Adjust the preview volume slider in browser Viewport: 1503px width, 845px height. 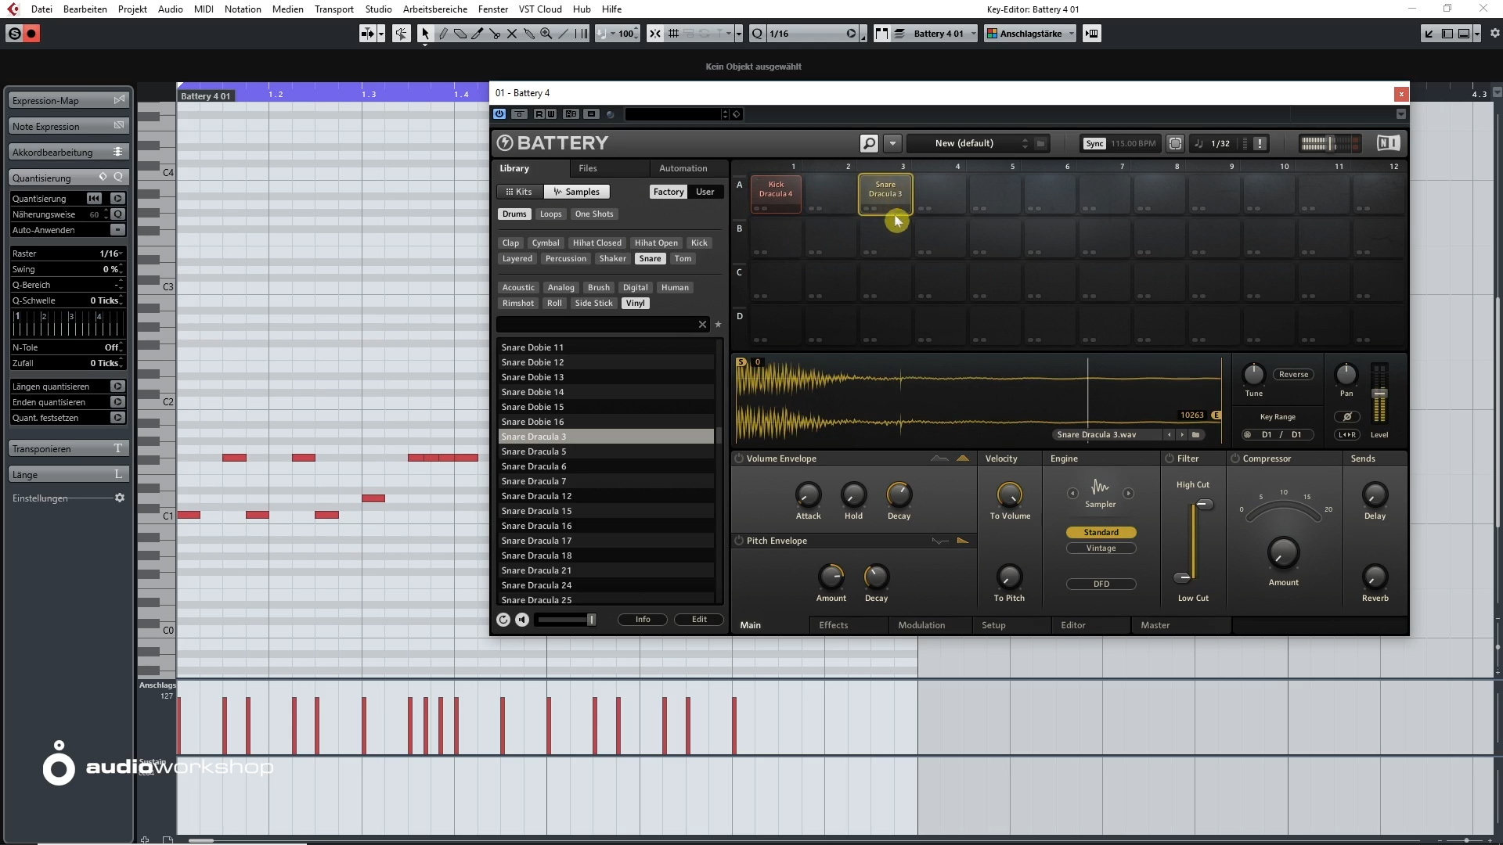click(x=591, y=620)
